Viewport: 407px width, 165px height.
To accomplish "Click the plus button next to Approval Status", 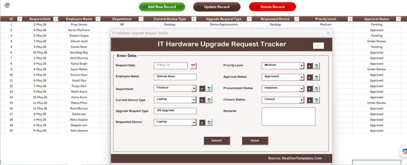I will coord(310,77).
